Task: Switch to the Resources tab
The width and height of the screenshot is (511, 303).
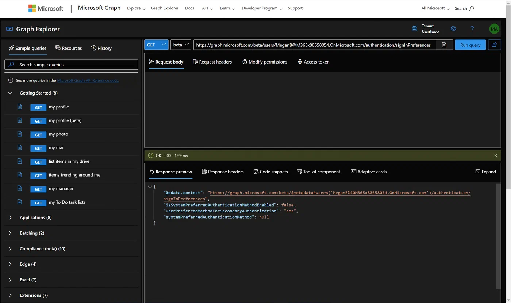Action: coord(69,48)
